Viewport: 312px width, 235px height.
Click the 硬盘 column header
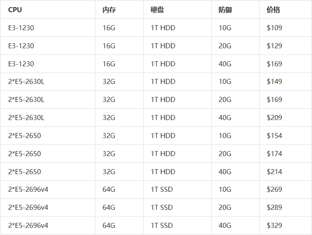pos(157,10)
